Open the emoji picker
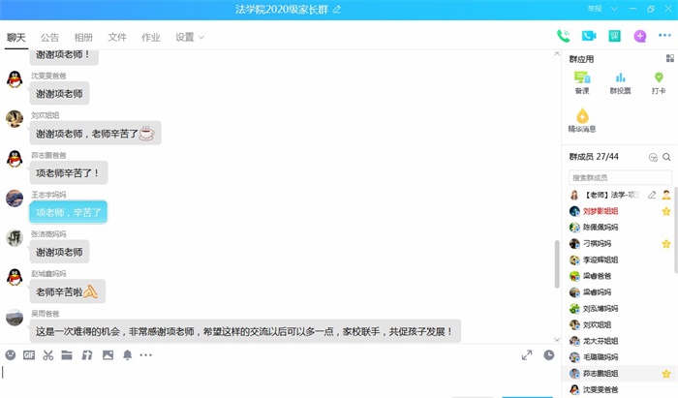678x398 pixels. (x=11, y=355)
